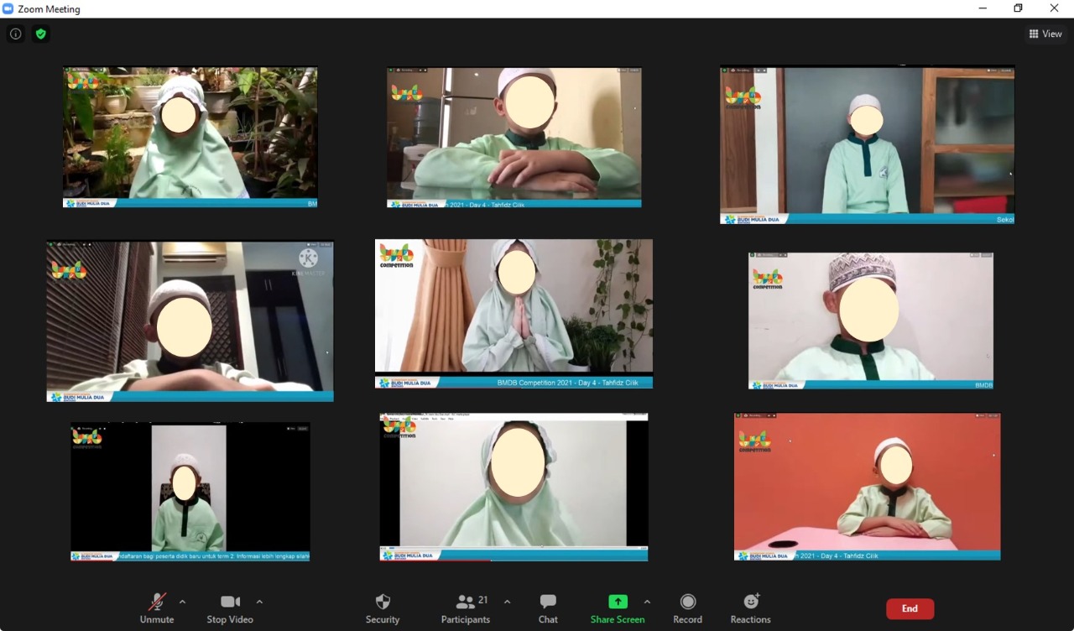The image size is (1074, 631).
Task: Select tile with narrow portrait video on black
Action: (190, 491)
